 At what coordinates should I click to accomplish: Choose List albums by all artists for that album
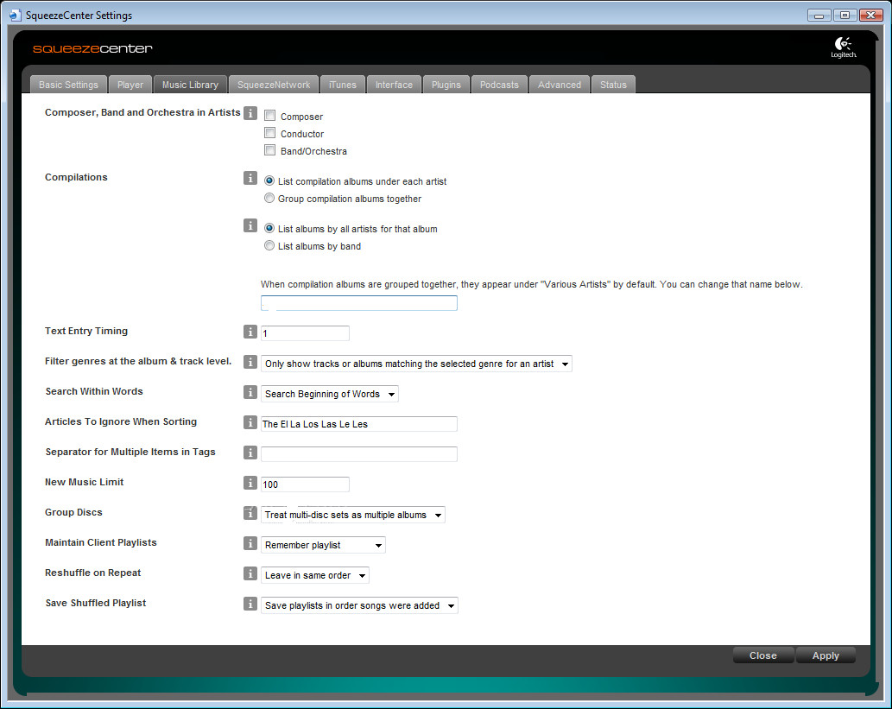(269, 228)
